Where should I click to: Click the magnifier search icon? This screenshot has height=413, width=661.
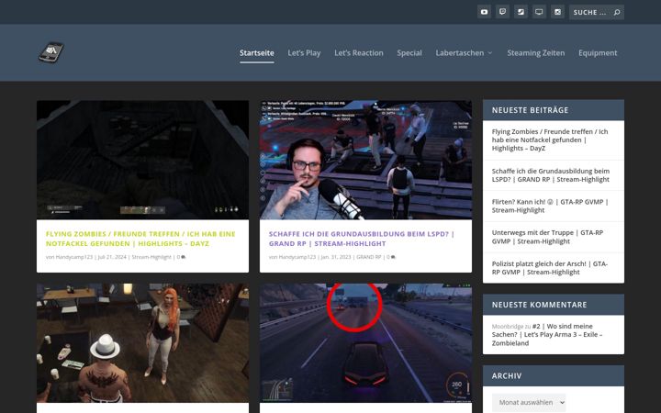click(x=617, y=12)
